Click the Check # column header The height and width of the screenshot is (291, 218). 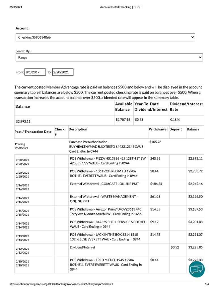[60, 132]
